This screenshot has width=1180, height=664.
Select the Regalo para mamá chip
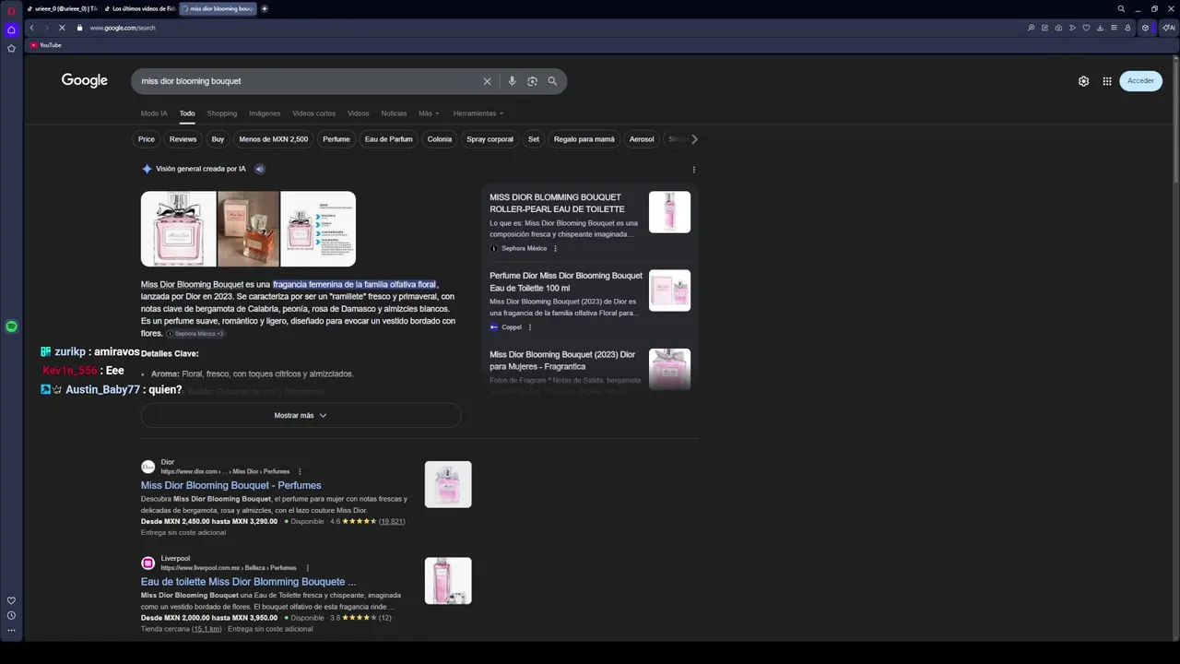[x=584, y=139]
